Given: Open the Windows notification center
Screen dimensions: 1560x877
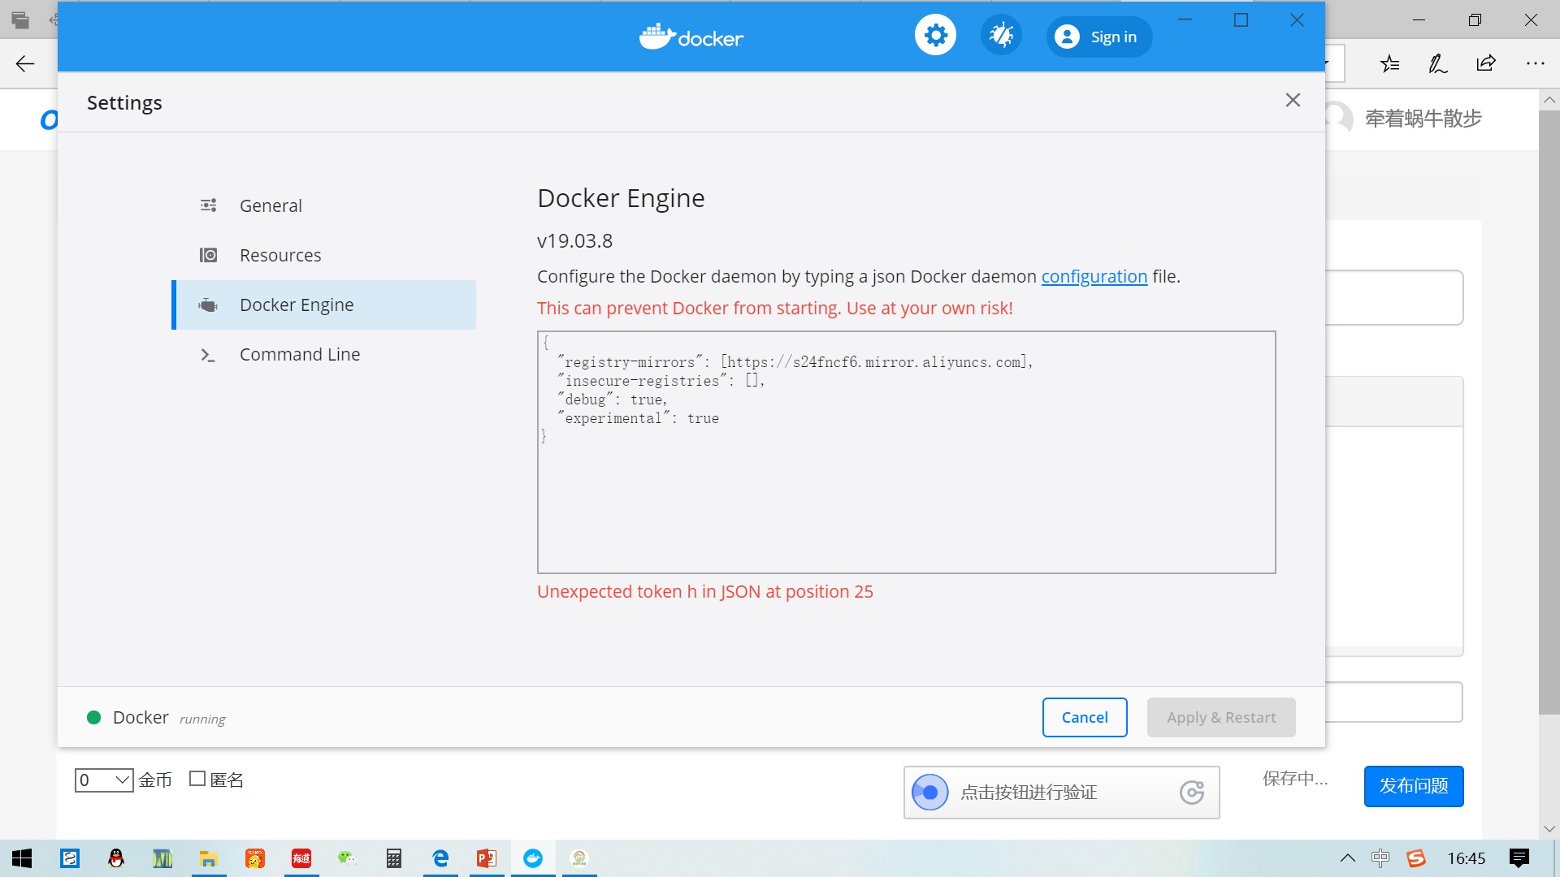Looking at the screenshot, I should pos(1519,858).
